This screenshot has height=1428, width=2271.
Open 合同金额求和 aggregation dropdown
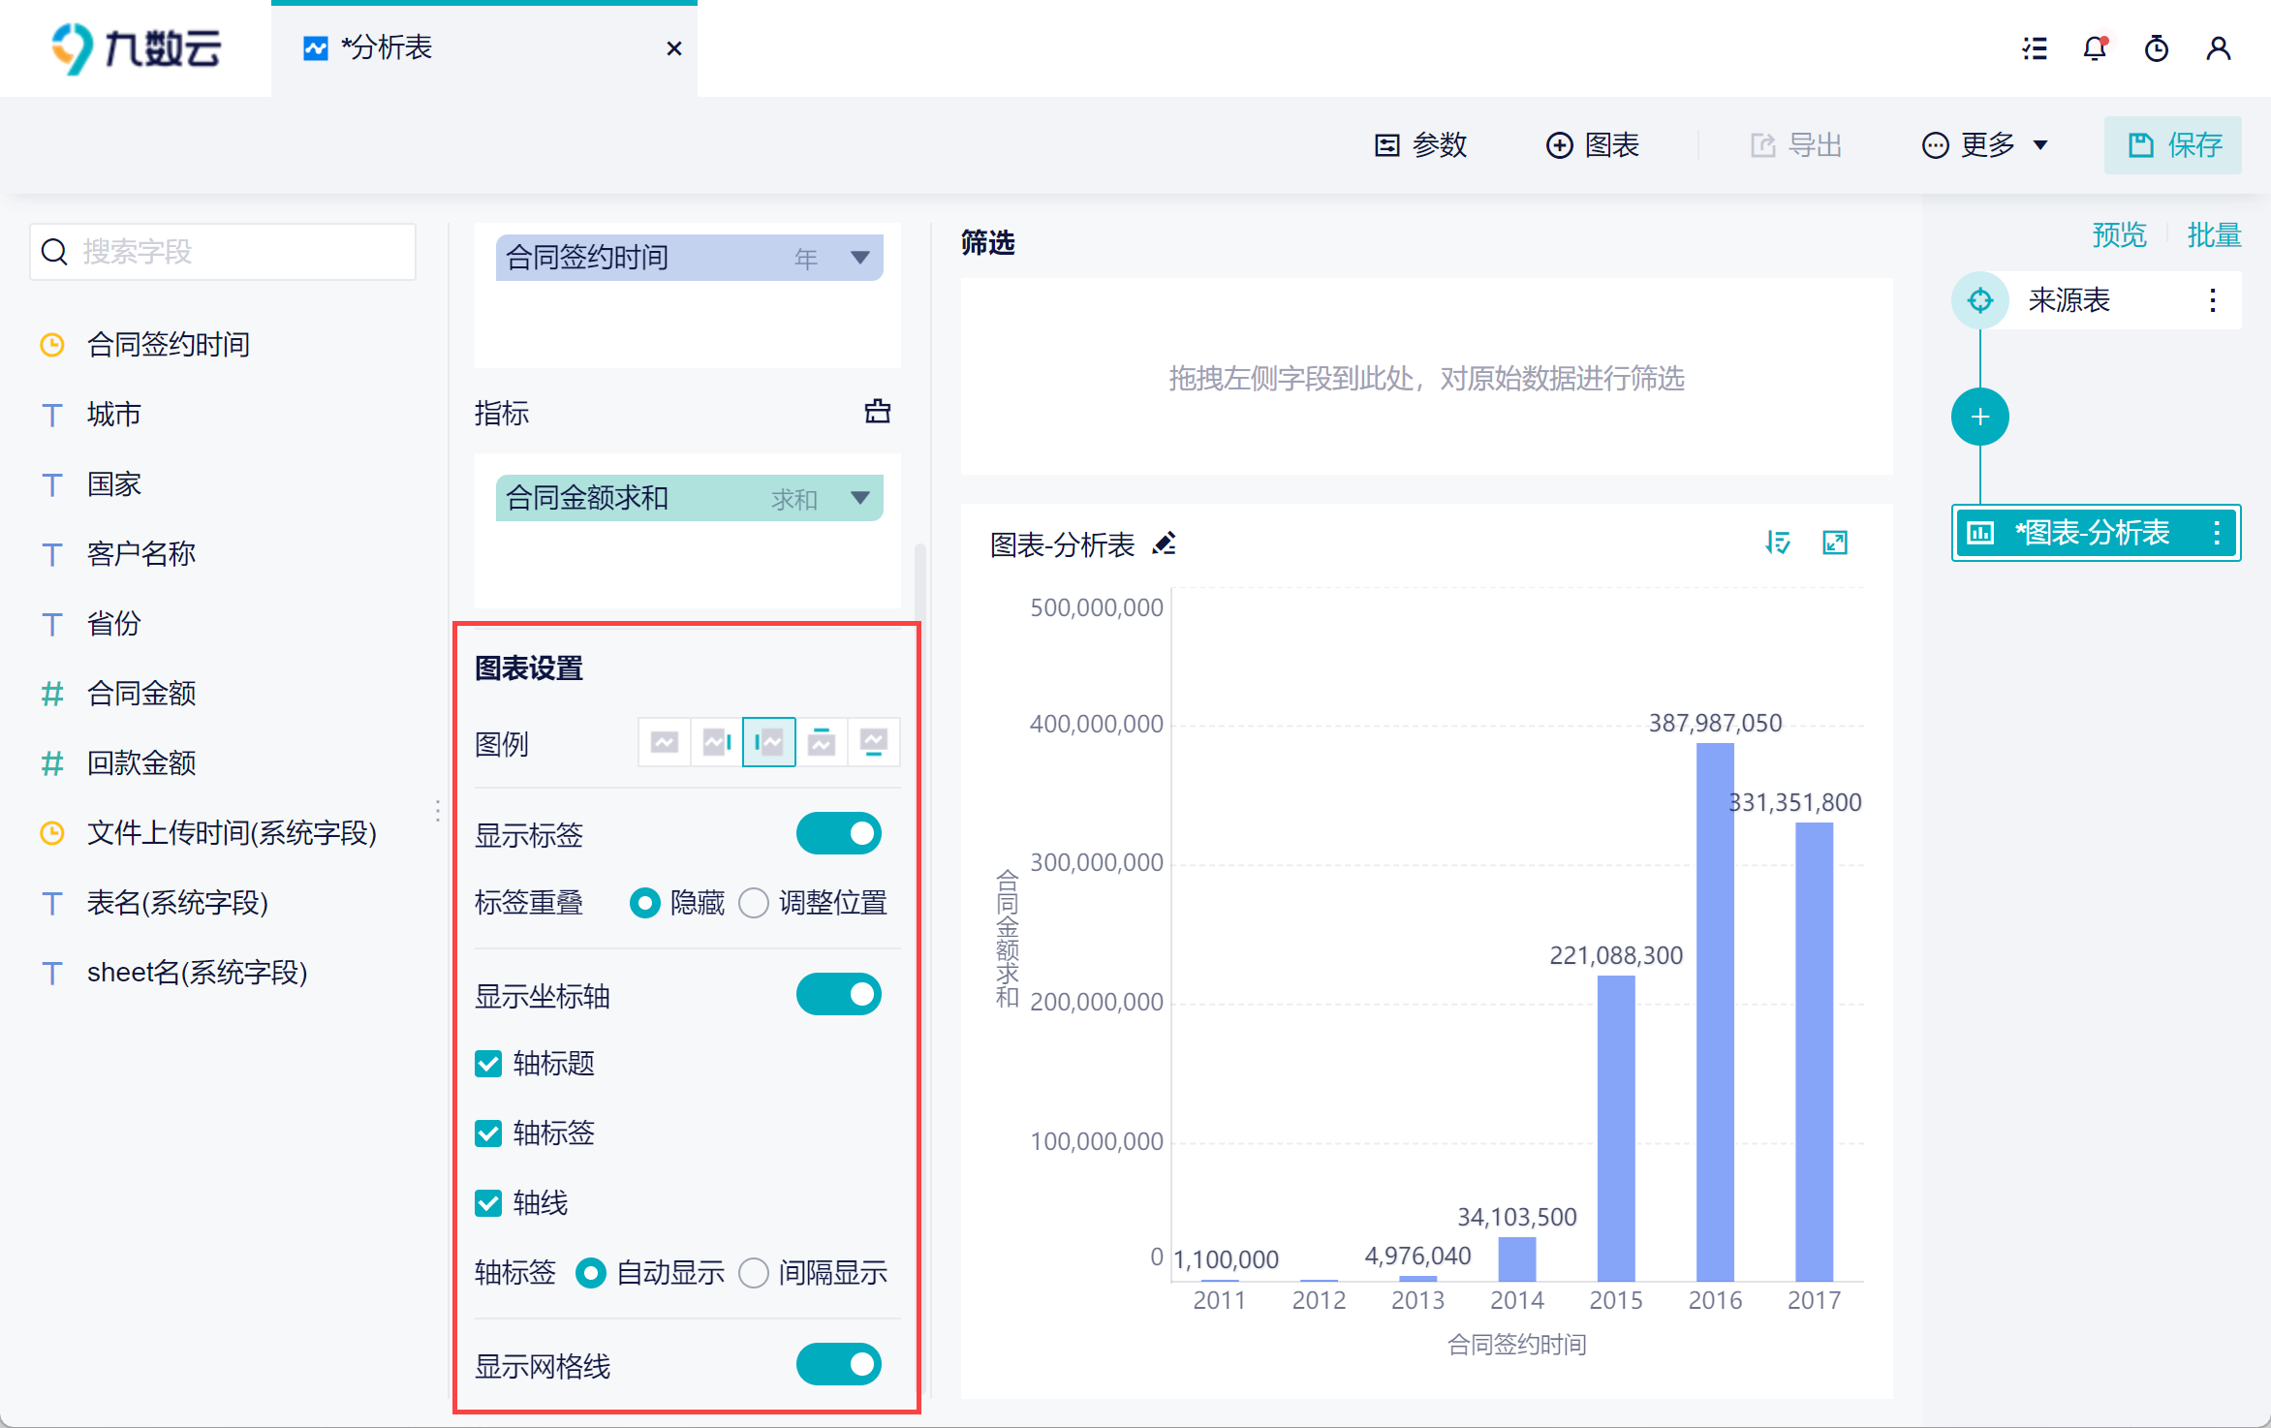coord(859,498)
